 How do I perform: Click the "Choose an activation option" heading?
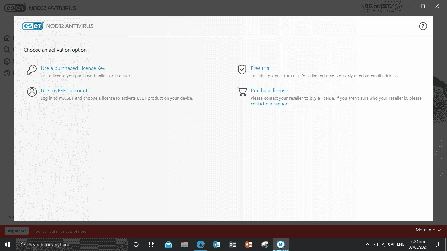click(55, 50)
